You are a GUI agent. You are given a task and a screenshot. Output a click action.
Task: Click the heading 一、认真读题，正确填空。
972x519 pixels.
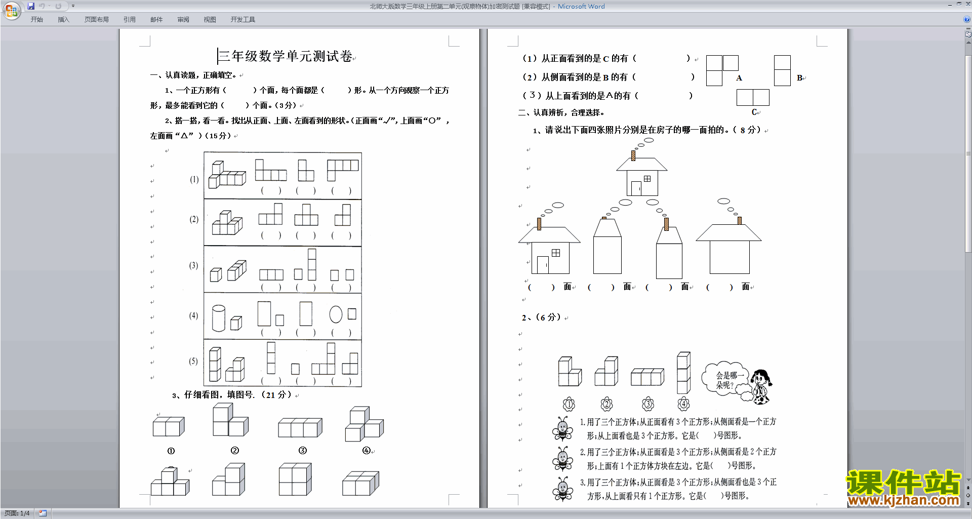click(193, 75)
